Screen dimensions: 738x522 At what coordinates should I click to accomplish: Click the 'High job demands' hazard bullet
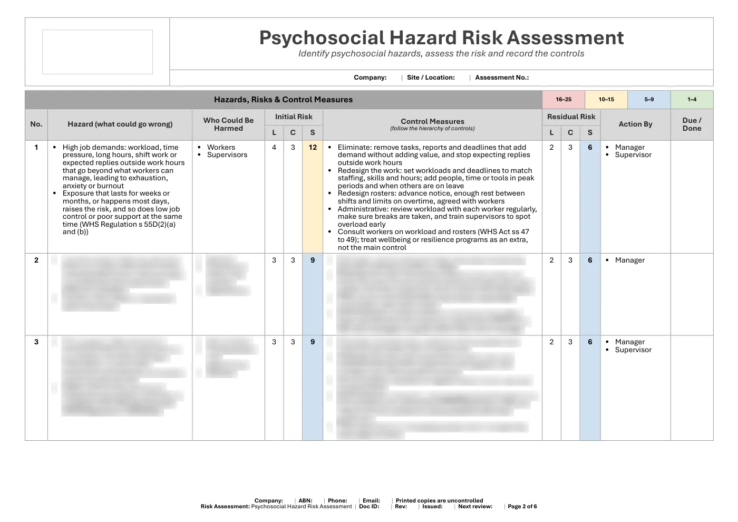(123, 167)
